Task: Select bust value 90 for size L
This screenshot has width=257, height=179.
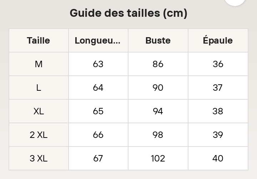Action: coord(158,88)
